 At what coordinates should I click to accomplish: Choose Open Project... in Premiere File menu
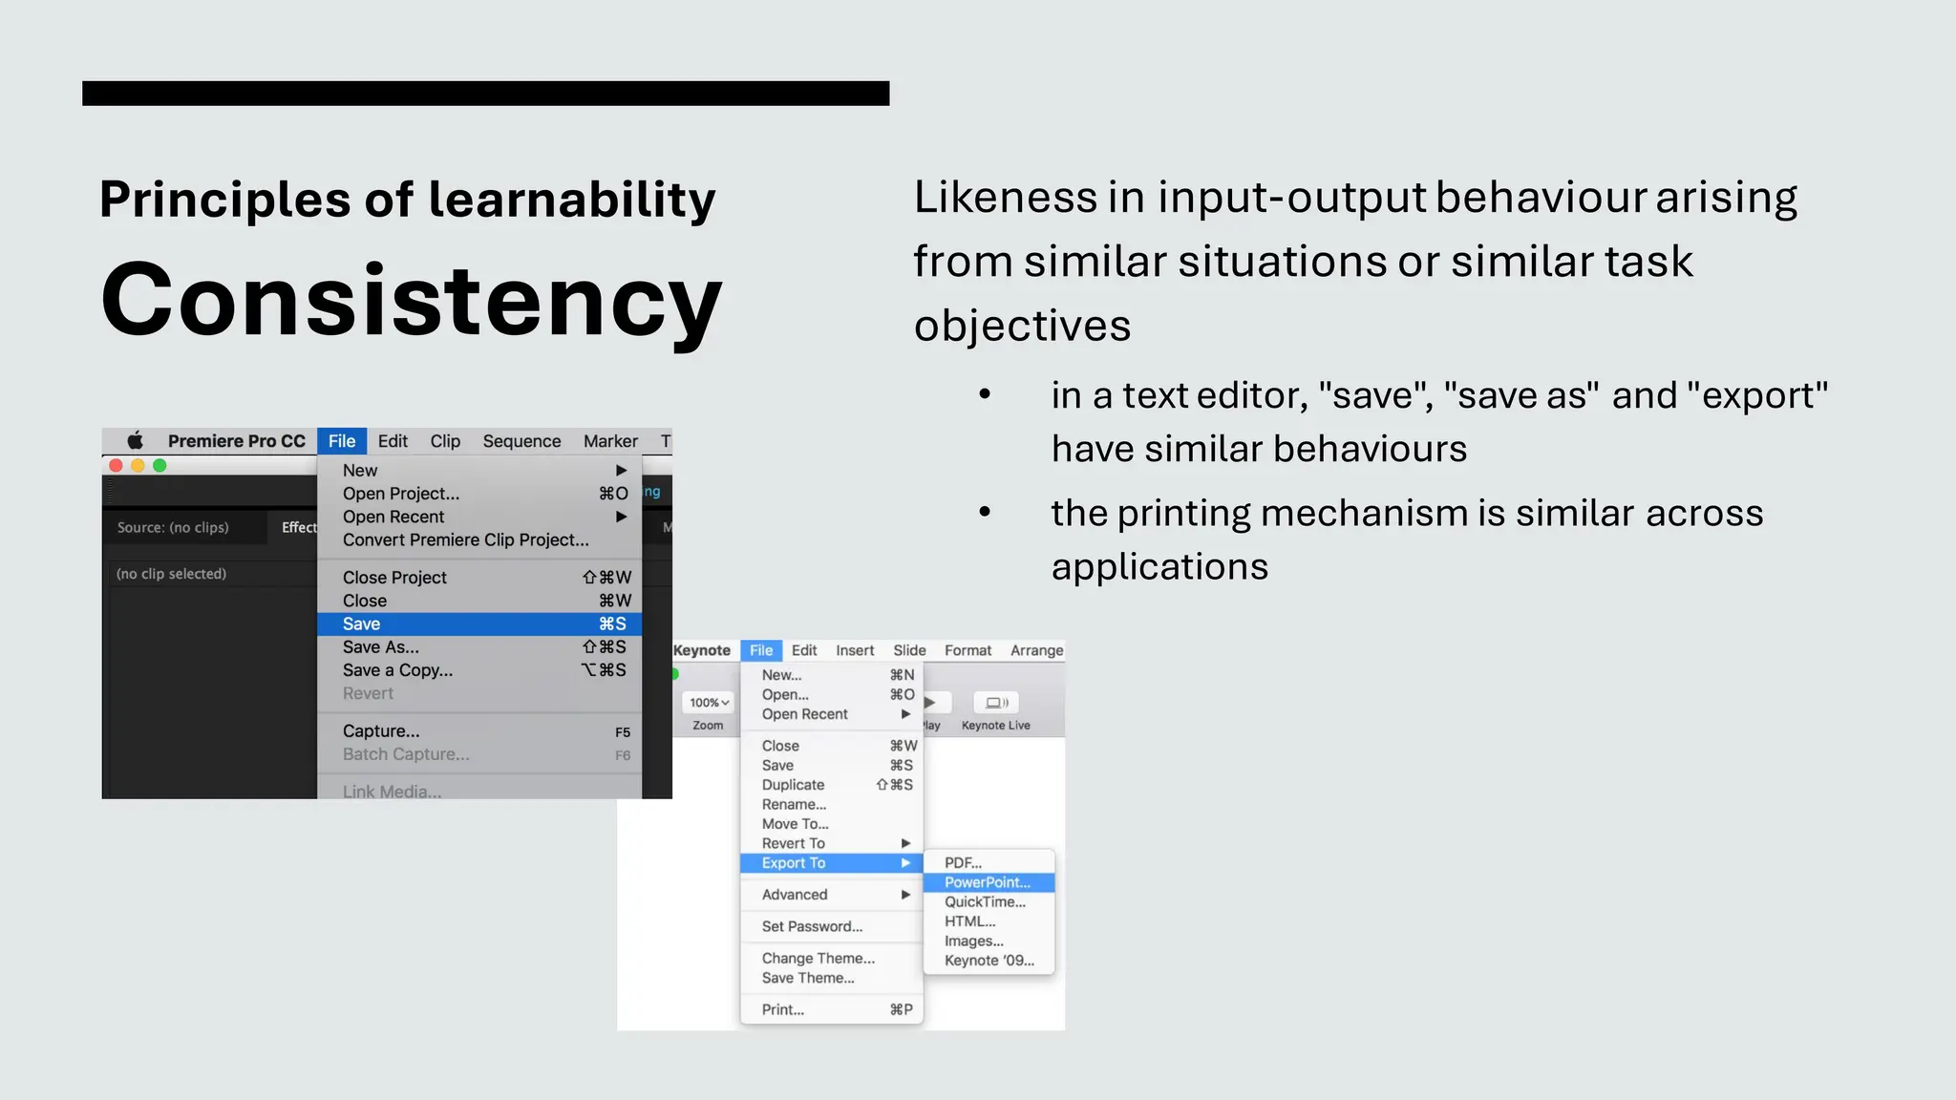pyautogui.click(x=479, y=494)
